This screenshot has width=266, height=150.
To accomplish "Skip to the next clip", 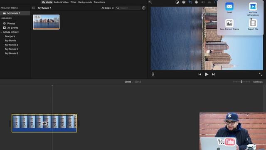I will pyautogui.click(x=213, y=74).
